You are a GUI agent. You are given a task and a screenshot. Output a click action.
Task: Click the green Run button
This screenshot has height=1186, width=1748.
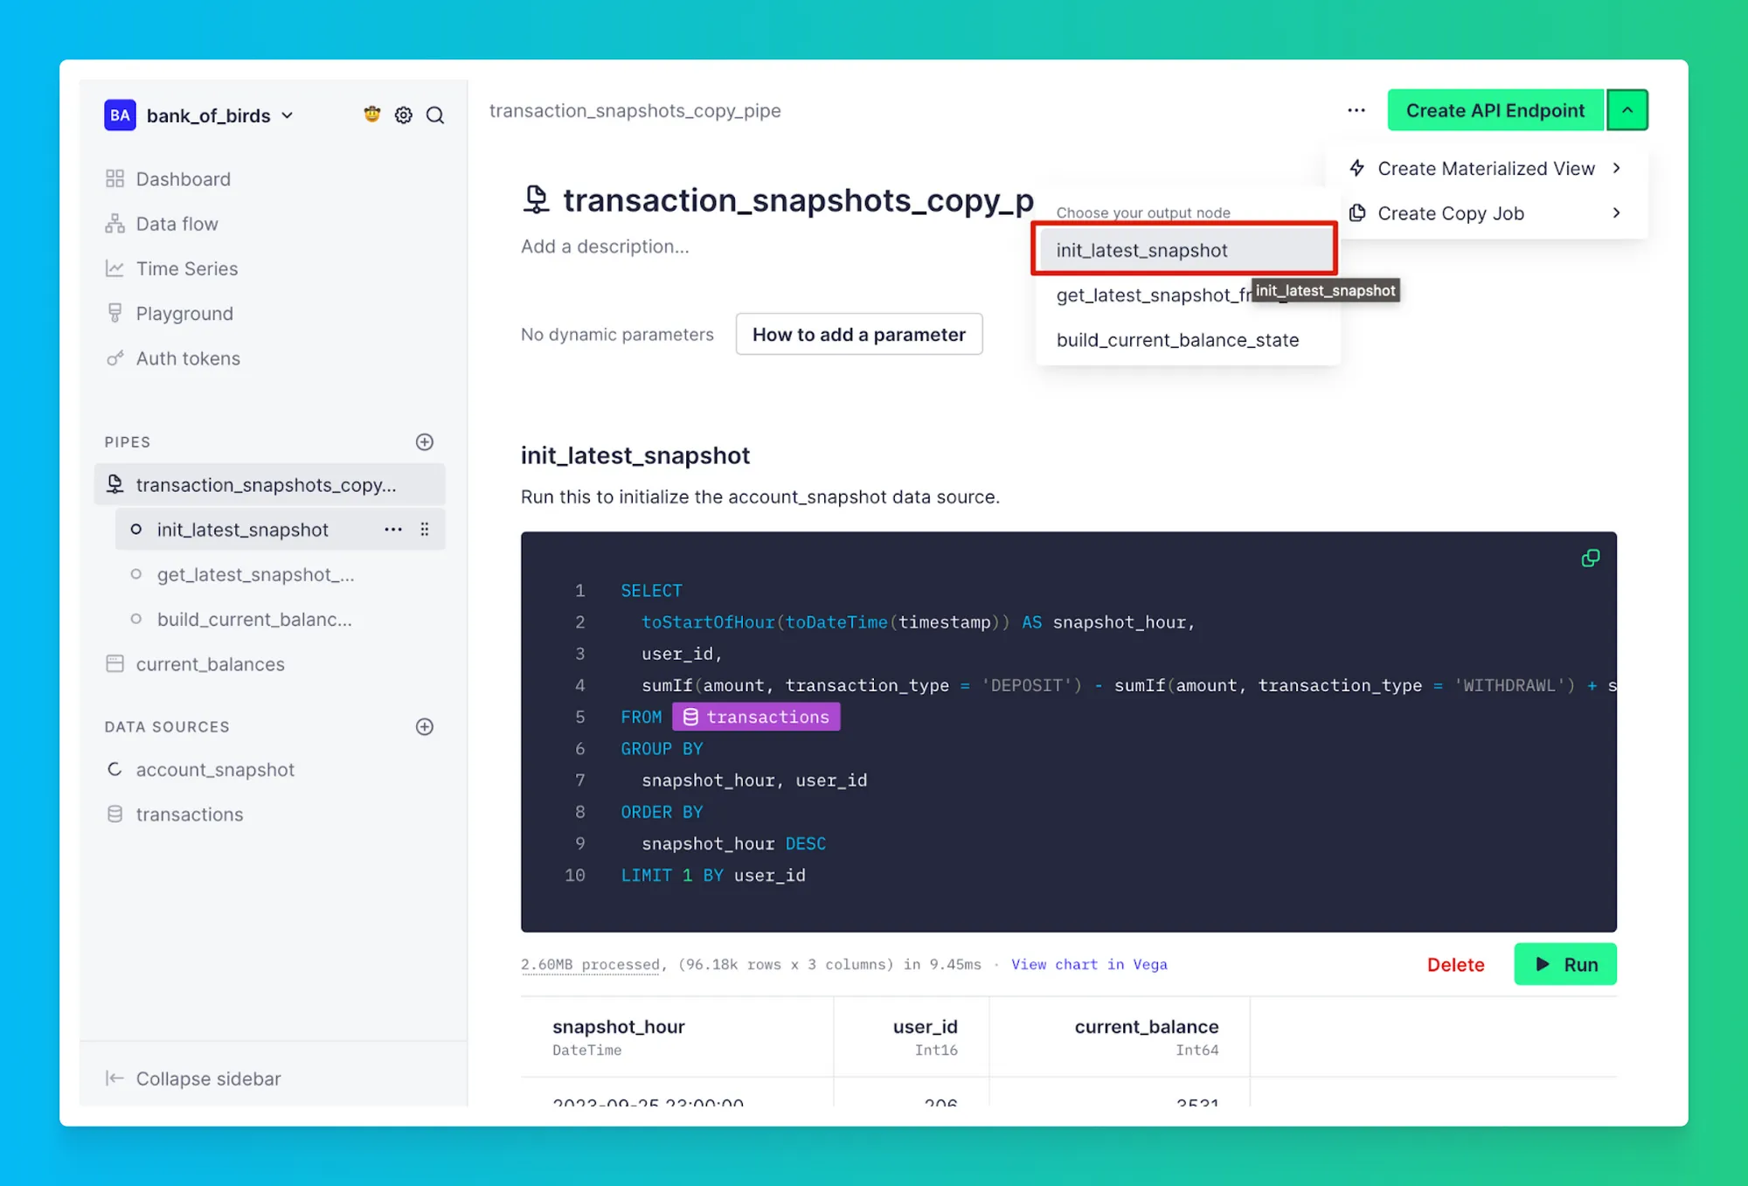(1565, 965)
